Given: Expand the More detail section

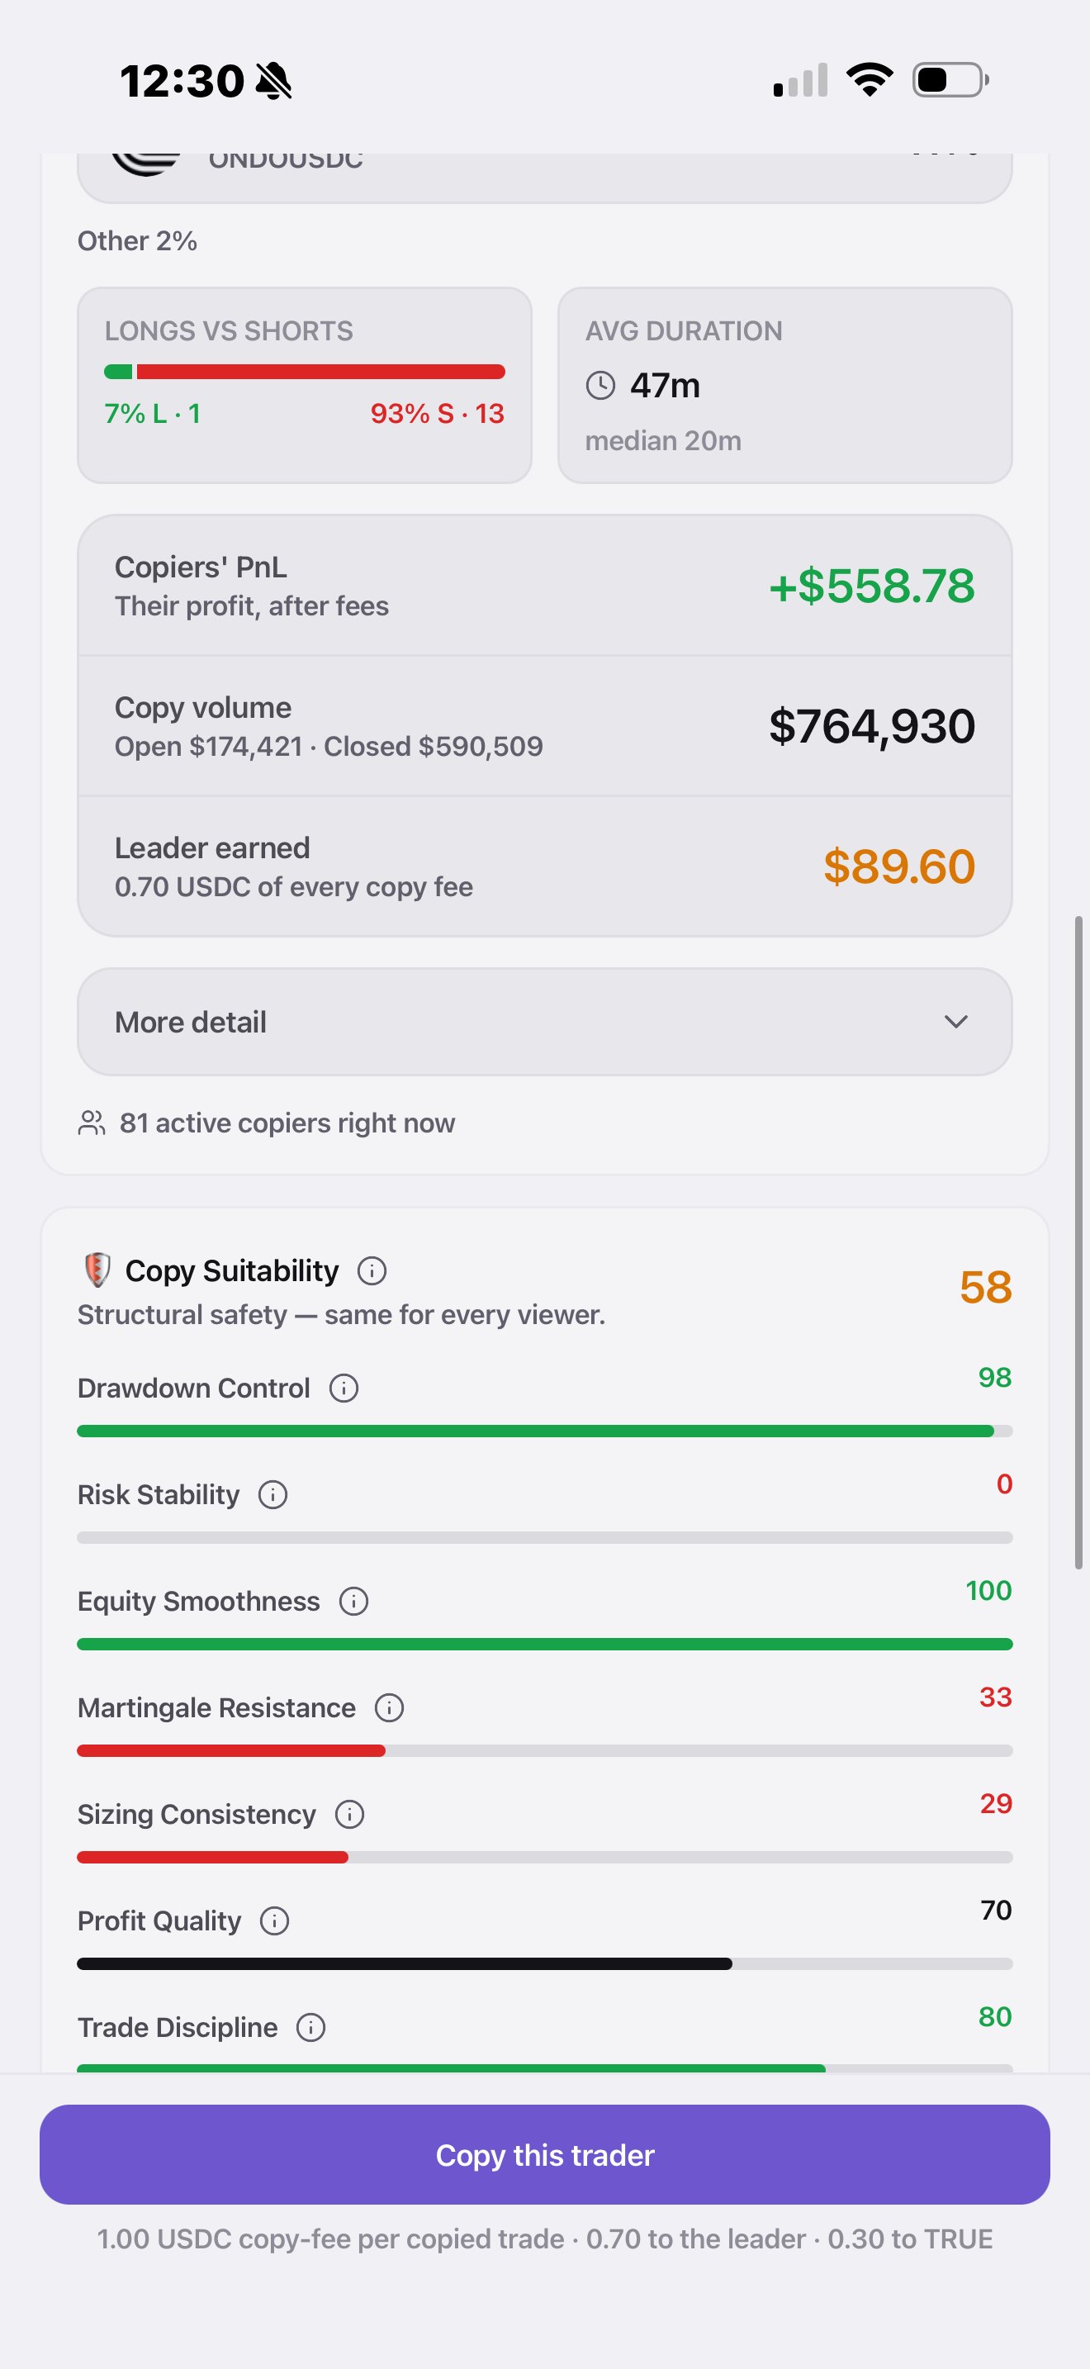Looking at the screenshot, I should click(x=545, y=1022).
